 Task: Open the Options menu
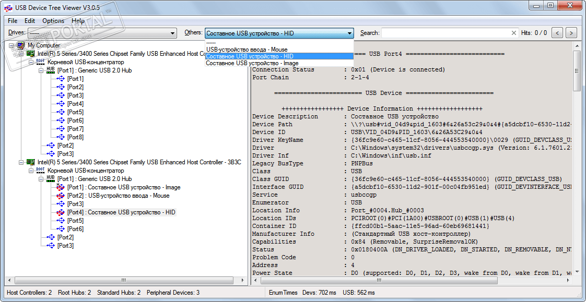point(53,21)
